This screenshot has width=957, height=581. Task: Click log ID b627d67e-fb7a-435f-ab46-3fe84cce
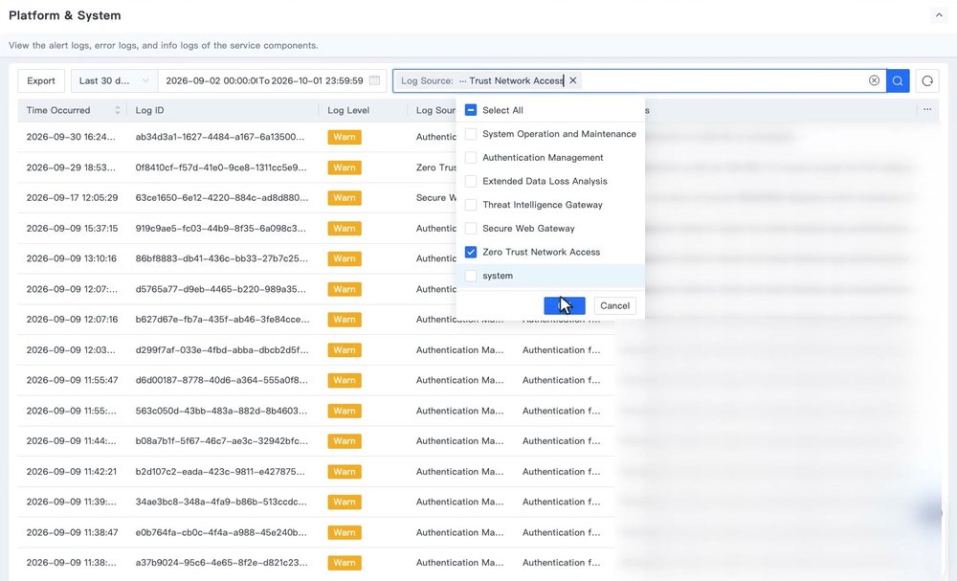click(222, 319)
